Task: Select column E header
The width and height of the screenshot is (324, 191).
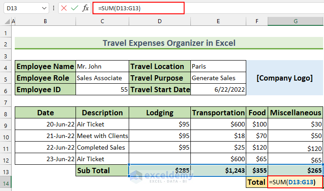Action: tap(218, 21)
